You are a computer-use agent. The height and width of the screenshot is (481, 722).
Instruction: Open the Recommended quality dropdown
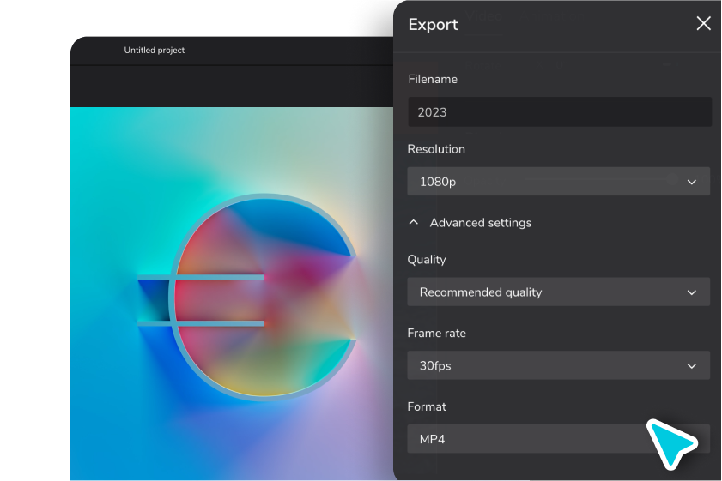(549, 292)
